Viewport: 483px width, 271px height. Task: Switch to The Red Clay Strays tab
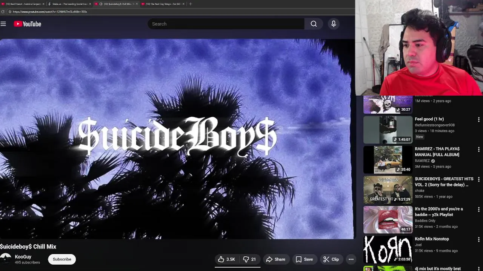163,4
